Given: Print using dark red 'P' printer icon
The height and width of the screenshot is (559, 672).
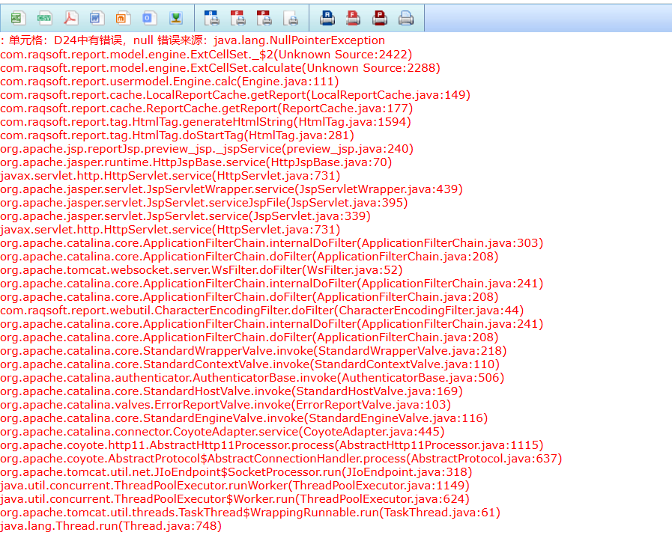Looking at the screenshot, I should point(380,18).
